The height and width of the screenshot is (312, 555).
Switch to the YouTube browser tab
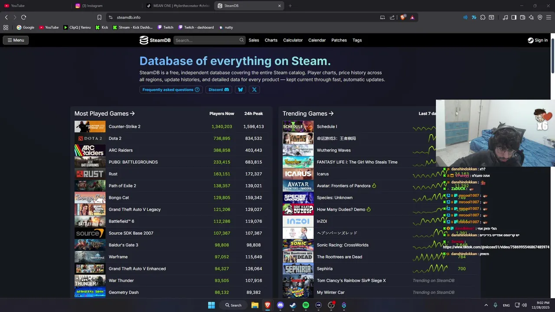tap(35, 6)
